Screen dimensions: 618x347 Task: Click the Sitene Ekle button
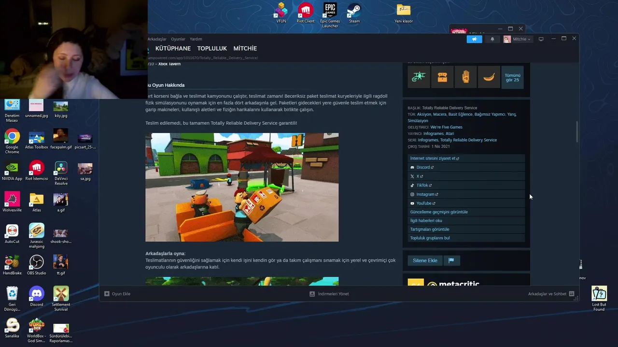(x=425, y=260)
